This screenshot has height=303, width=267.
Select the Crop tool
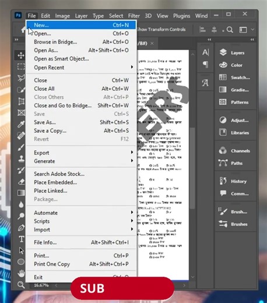click(21, 101)
